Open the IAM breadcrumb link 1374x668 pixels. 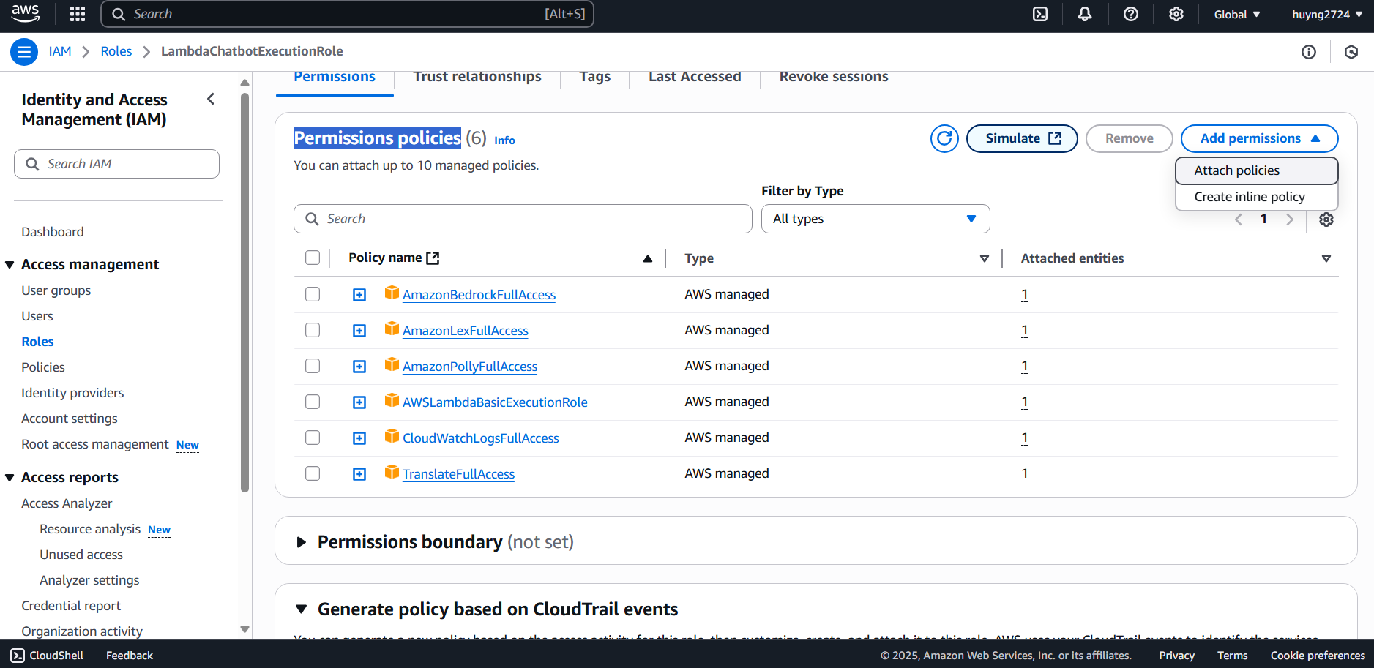(60, 51)
